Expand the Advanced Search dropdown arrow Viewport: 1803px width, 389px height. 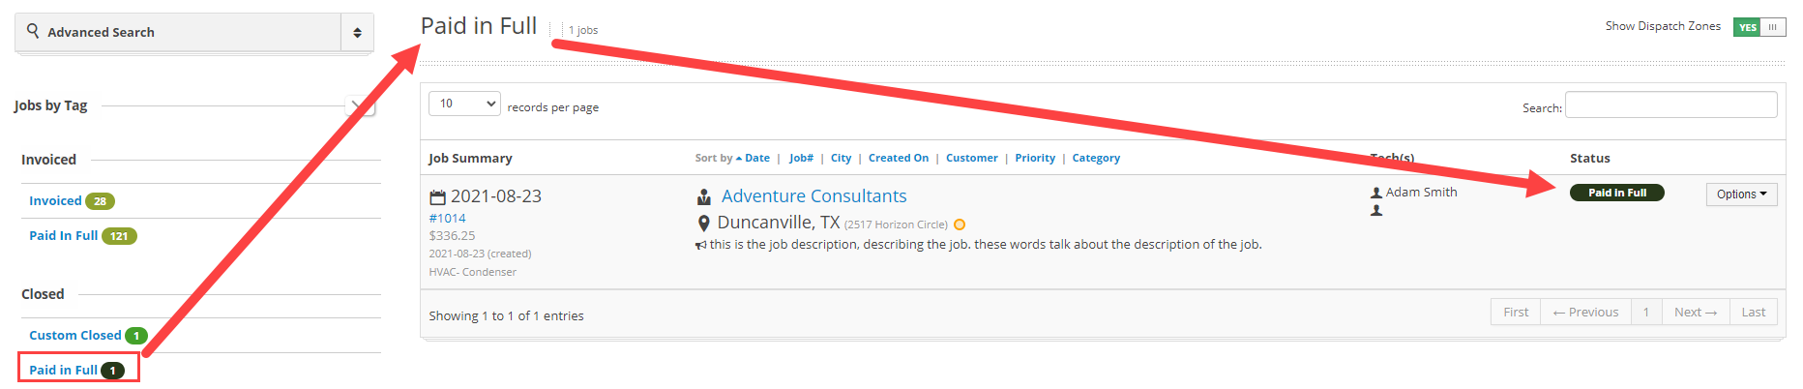coord(357,33)
